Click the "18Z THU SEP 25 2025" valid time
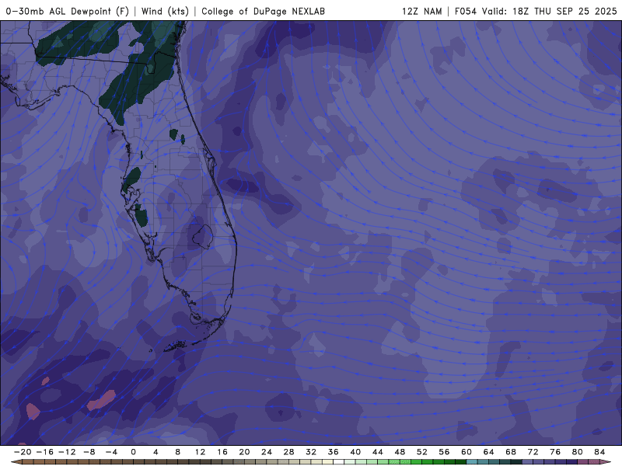622x466 pixels. pyautogui.click(x=564, y=11)
